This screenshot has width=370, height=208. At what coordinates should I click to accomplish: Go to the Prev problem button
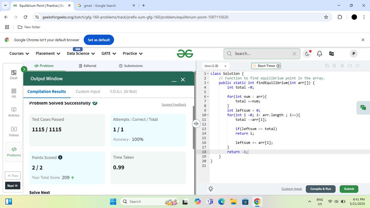click(x=13, y=176)
